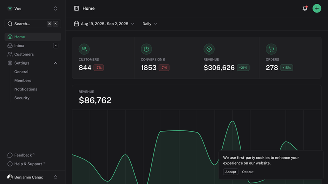Click the Home house icon
This screenshot has height=184, width=328.
point(10,37)
